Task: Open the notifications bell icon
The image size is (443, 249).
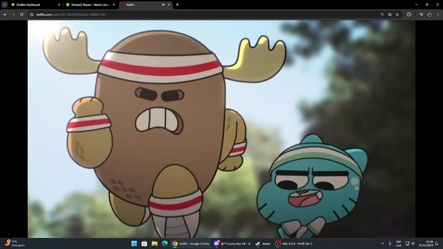Action: click(x=437, y=243)
